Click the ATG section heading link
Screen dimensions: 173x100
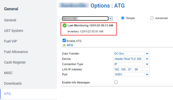coord(70,45)
